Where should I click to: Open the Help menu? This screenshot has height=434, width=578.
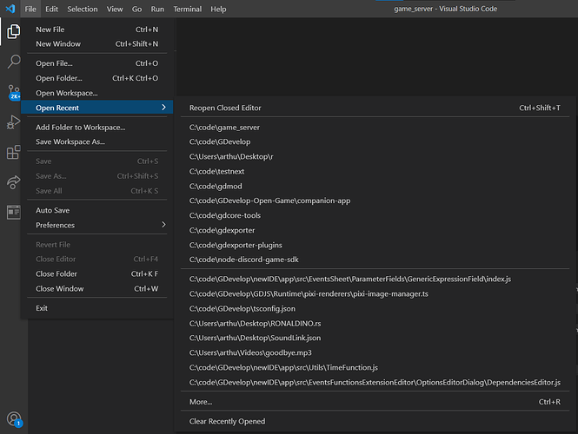[218, 9]
